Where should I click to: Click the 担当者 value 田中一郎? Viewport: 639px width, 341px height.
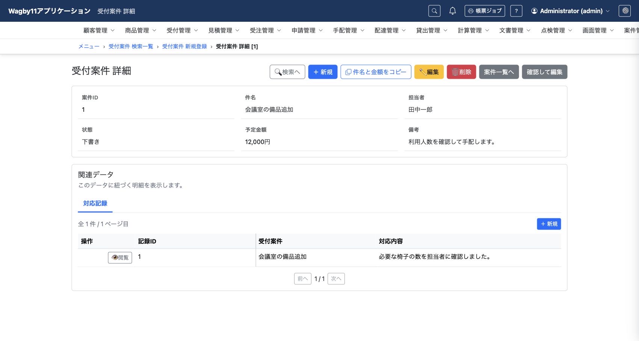tap(420, 110)
